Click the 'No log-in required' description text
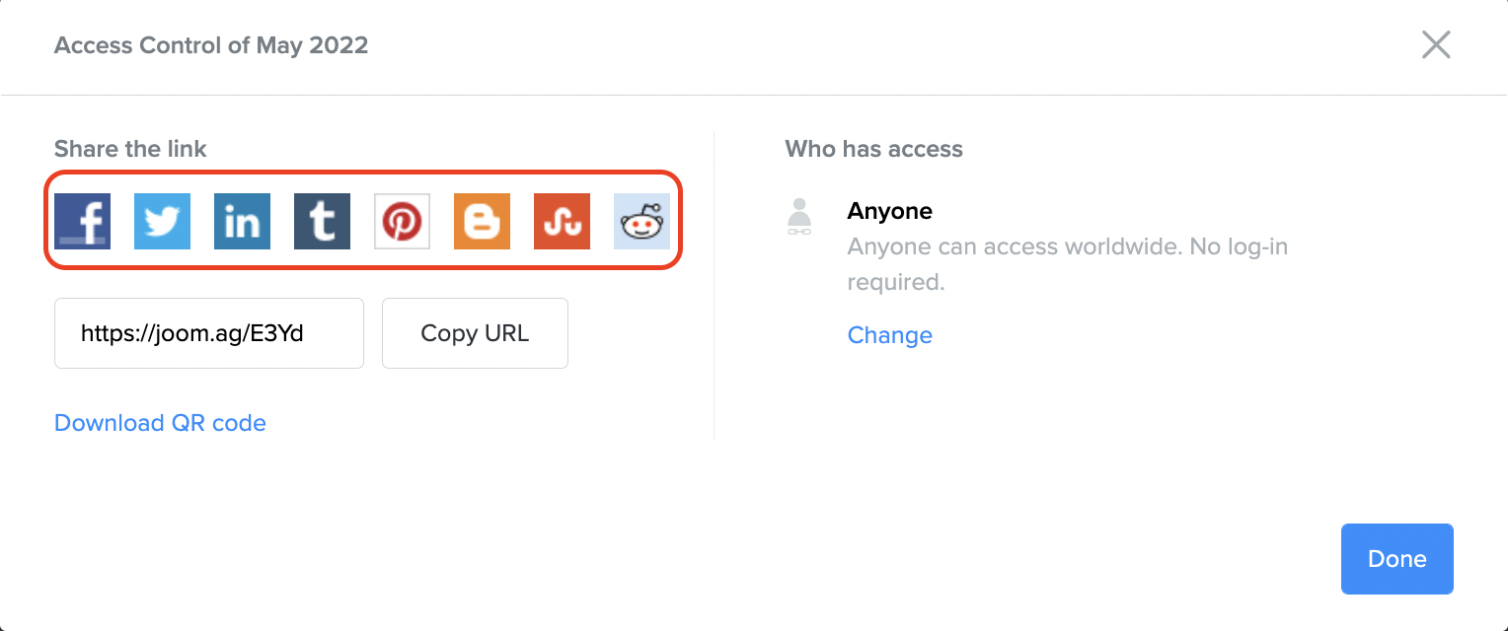Viewport: 1508px width, 631px height. (x=1067, y=263)
